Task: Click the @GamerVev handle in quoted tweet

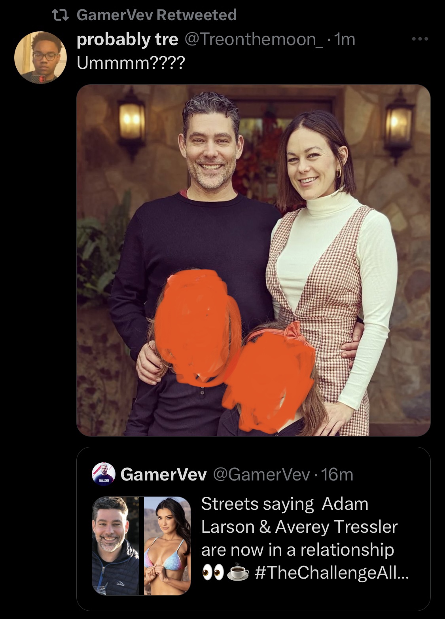Action: point(261,474)
